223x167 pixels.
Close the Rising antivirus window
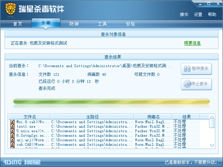point(218,4)
